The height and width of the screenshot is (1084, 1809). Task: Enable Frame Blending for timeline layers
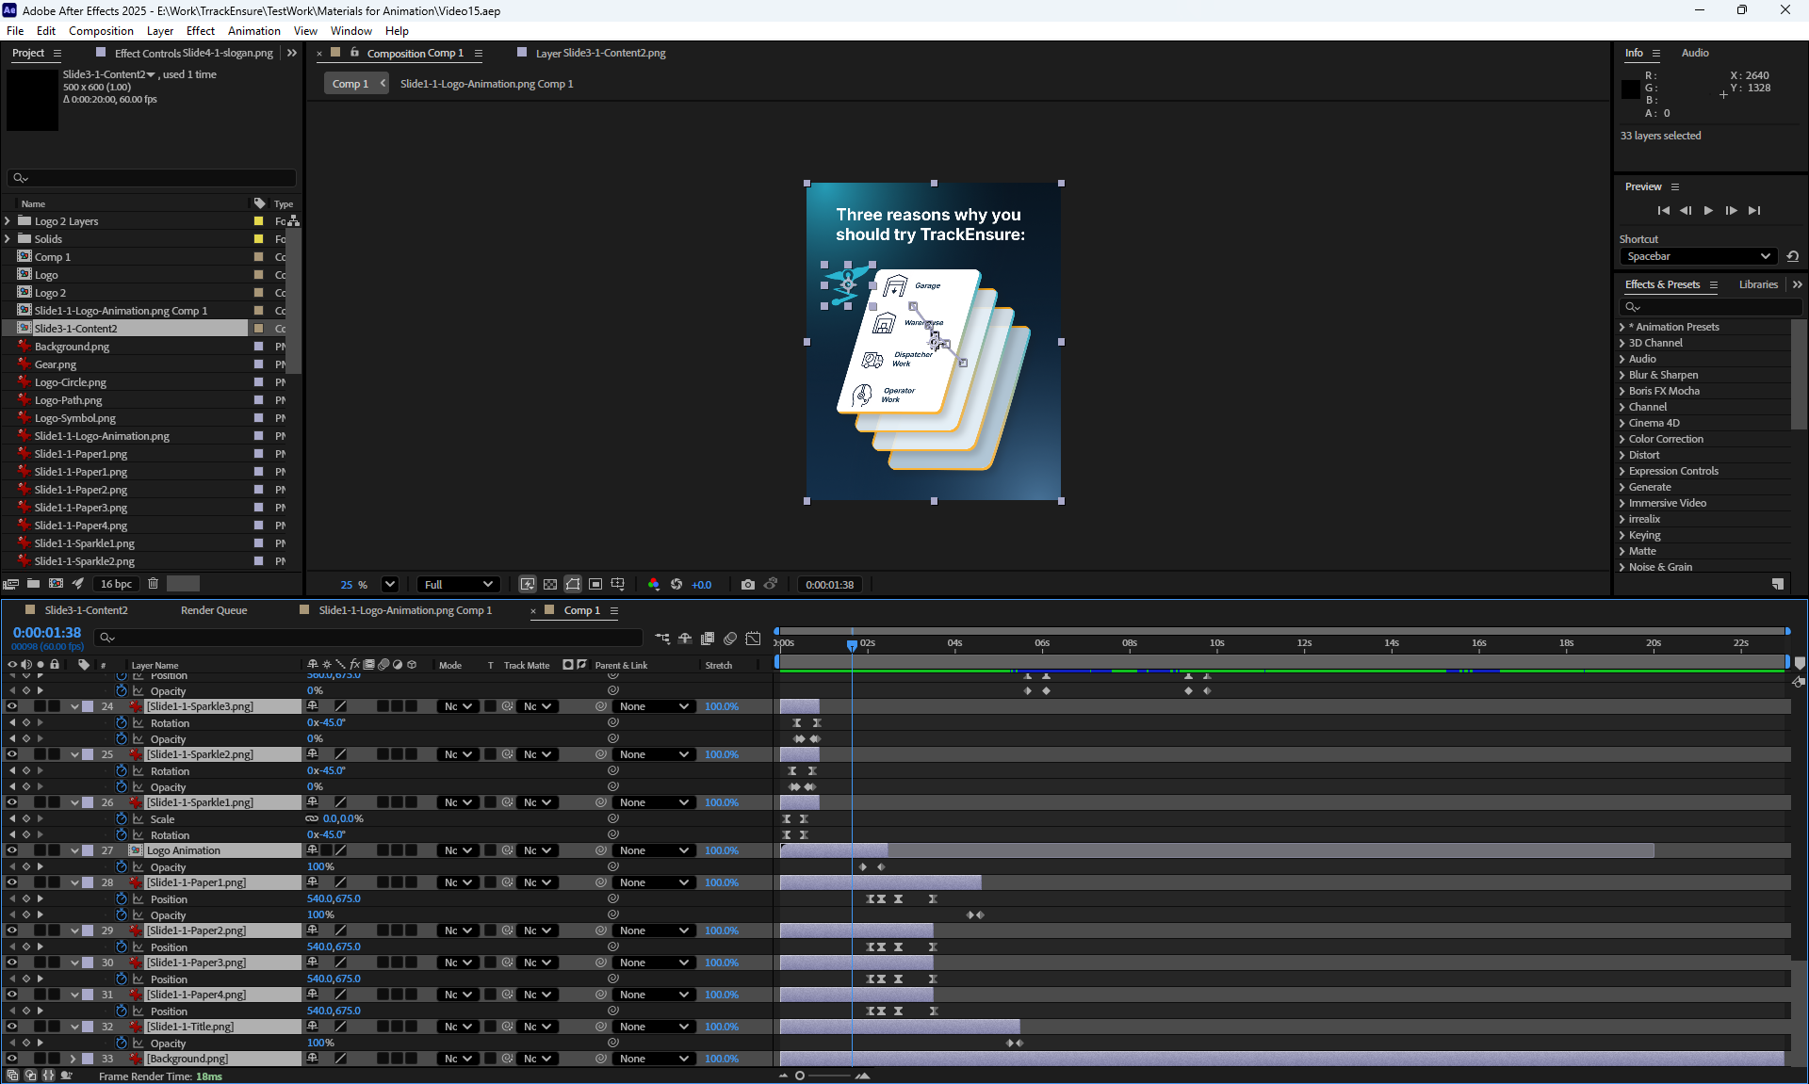coord(708,639)
